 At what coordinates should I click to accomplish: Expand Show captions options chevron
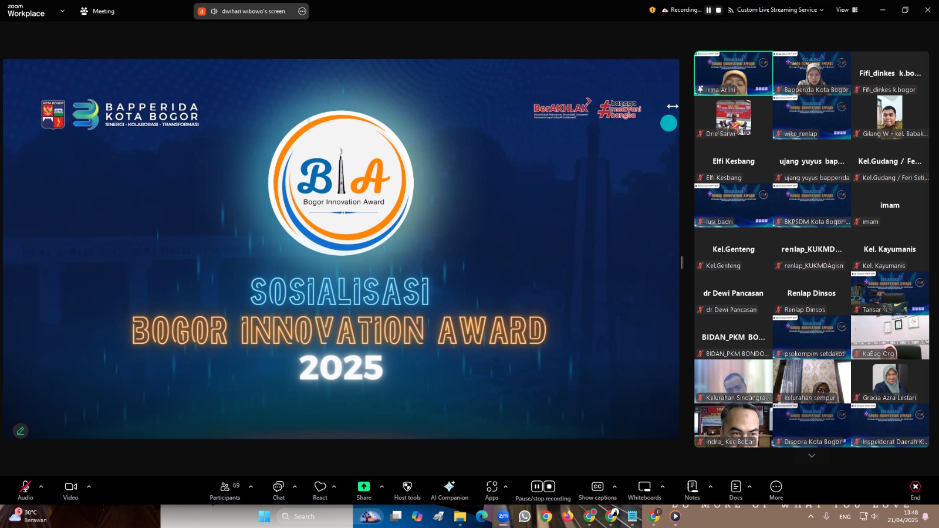pyautogui.click(x=614, y=486)
